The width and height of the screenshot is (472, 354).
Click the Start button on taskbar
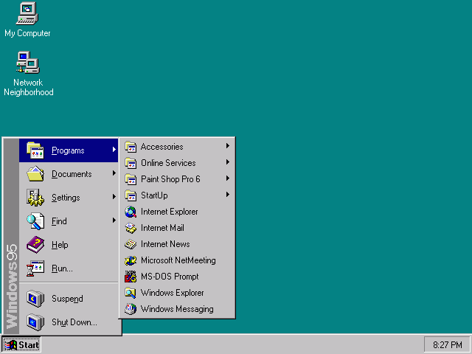click(x=21, y=344)
